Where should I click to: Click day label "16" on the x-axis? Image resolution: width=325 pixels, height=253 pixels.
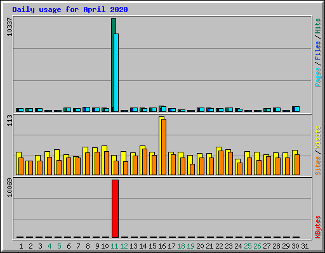[x=162, y=246]
